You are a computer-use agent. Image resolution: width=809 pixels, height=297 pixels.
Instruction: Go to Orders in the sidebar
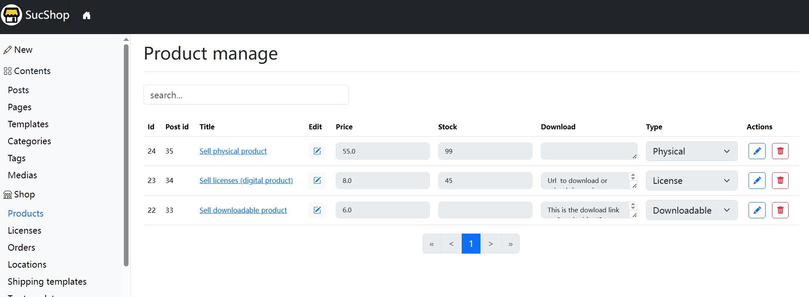tap(21, 248)
